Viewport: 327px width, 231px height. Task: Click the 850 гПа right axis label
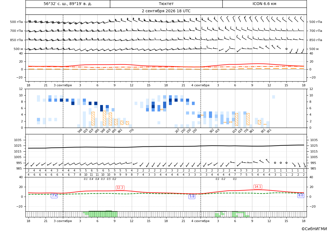[316, 40]
